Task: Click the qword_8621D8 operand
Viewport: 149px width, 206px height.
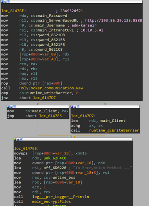Action: click(x=51, y=35)
